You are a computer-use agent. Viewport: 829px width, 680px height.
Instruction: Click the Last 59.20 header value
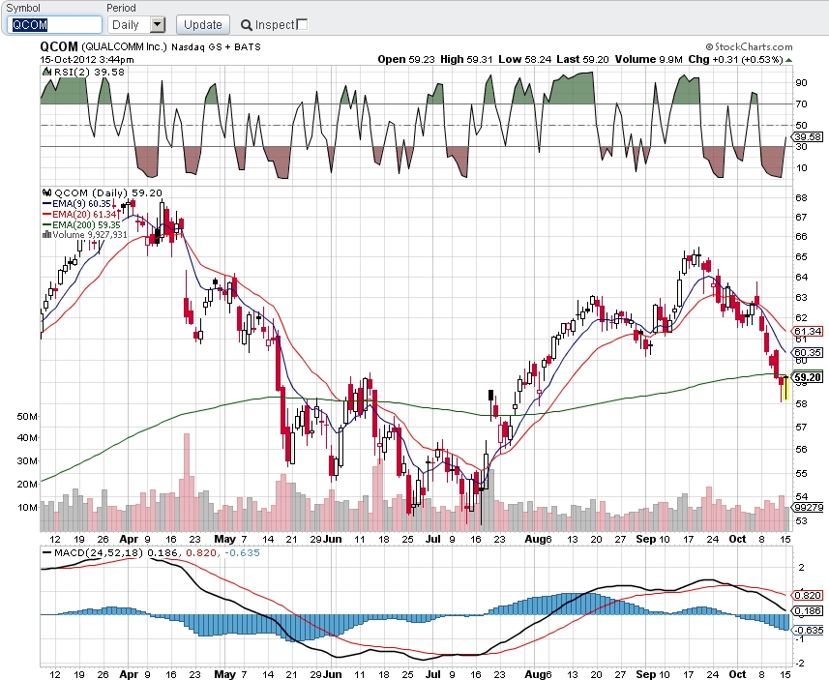point(582,59)
